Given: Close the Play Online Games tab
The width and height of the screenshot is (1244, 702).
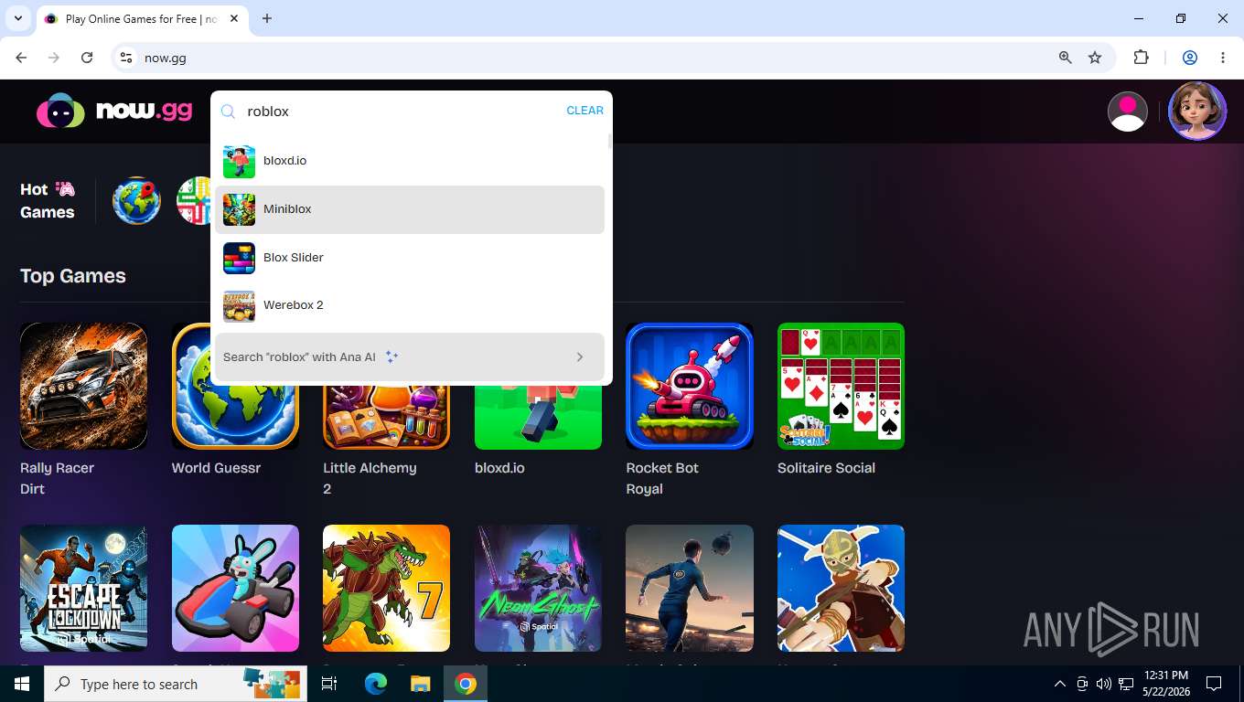Looking at the screenshot, I should tap(232, 18).
